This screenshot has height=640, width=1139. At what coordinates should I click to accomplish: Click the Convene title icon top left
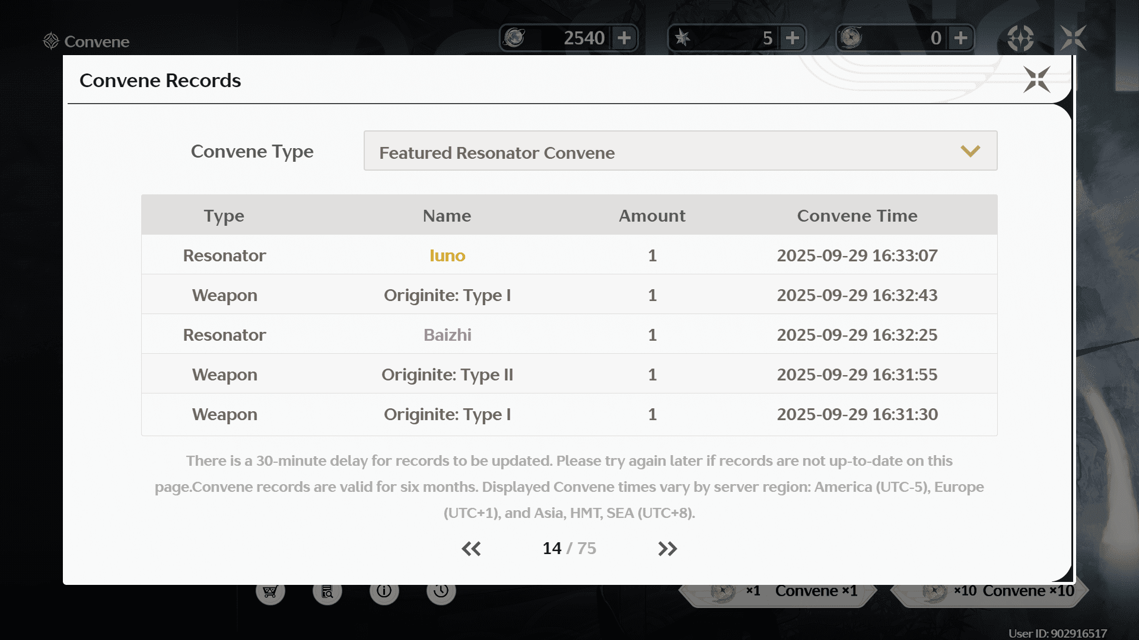coord(52,41)
